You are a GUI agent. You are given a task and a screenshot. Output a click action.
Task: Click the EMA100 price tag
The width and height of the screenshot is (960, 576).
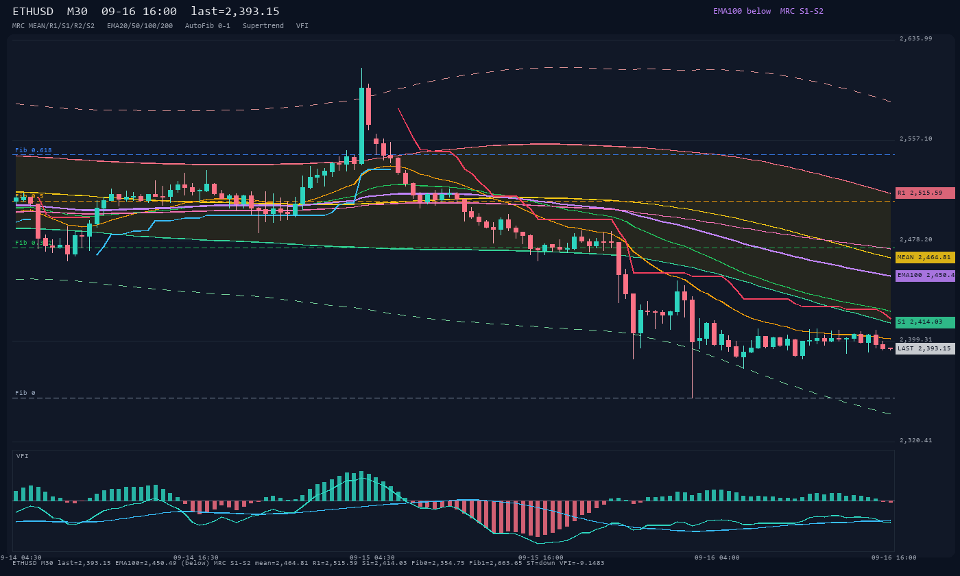click(x=925, y=276)
